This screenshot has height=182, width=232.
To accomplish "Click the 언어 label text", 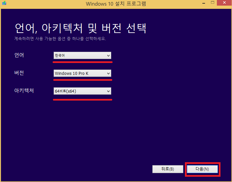I will click(19, 55).
